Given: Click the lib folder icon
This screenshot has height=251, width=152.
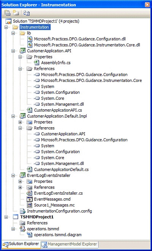Looking at the screenshot, I should click(22, 33).
